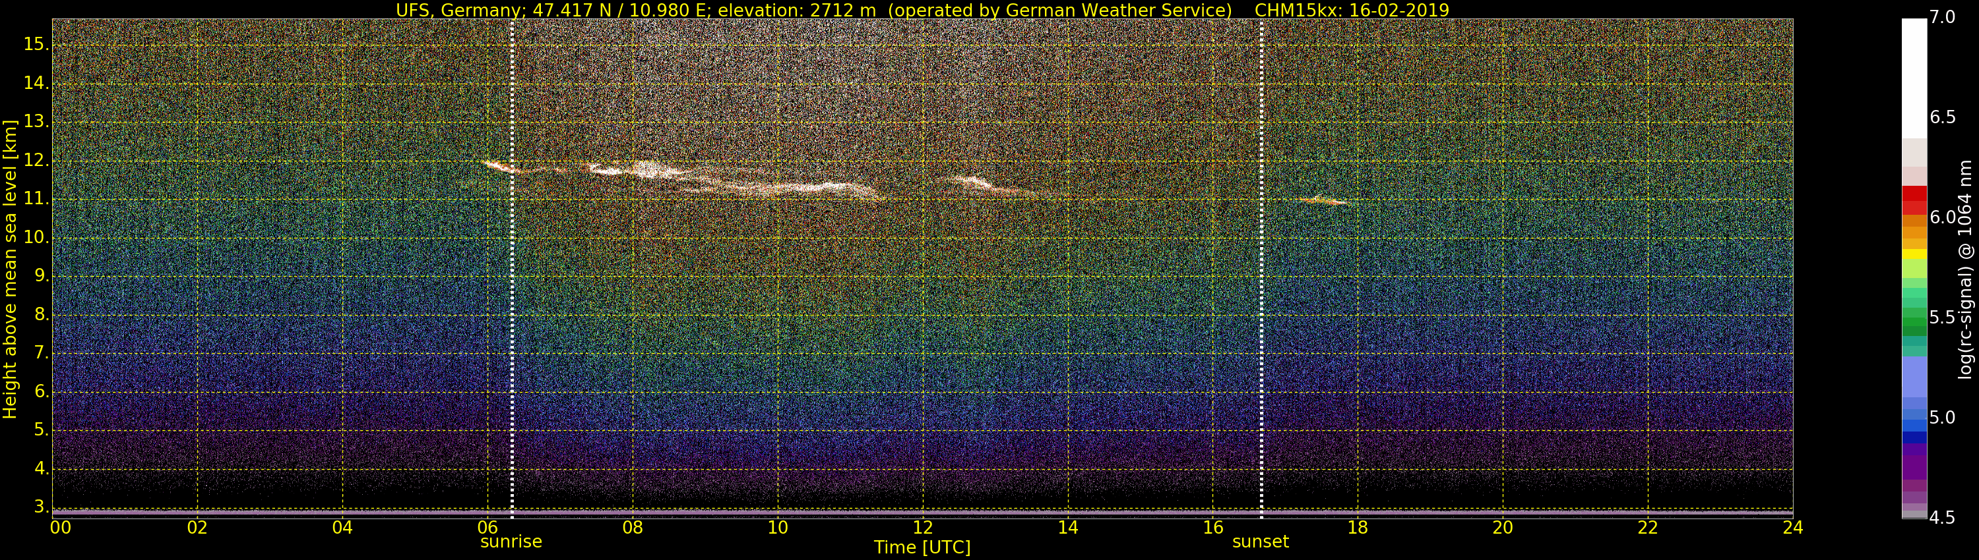Click the colorbar value '4.5'
Viewport: 1979px width, 560px height.
pyautogui.click(x=1942, y=518)
